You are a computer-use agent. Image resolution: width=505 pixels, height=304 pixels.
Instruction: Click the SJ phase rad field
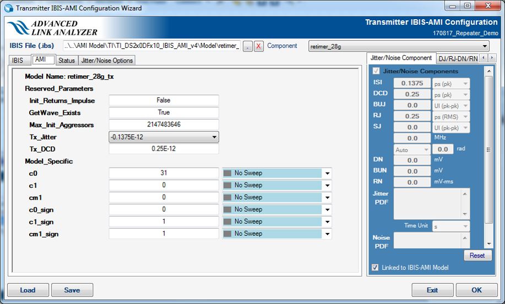pyautogui.click(x=443, y=149)
